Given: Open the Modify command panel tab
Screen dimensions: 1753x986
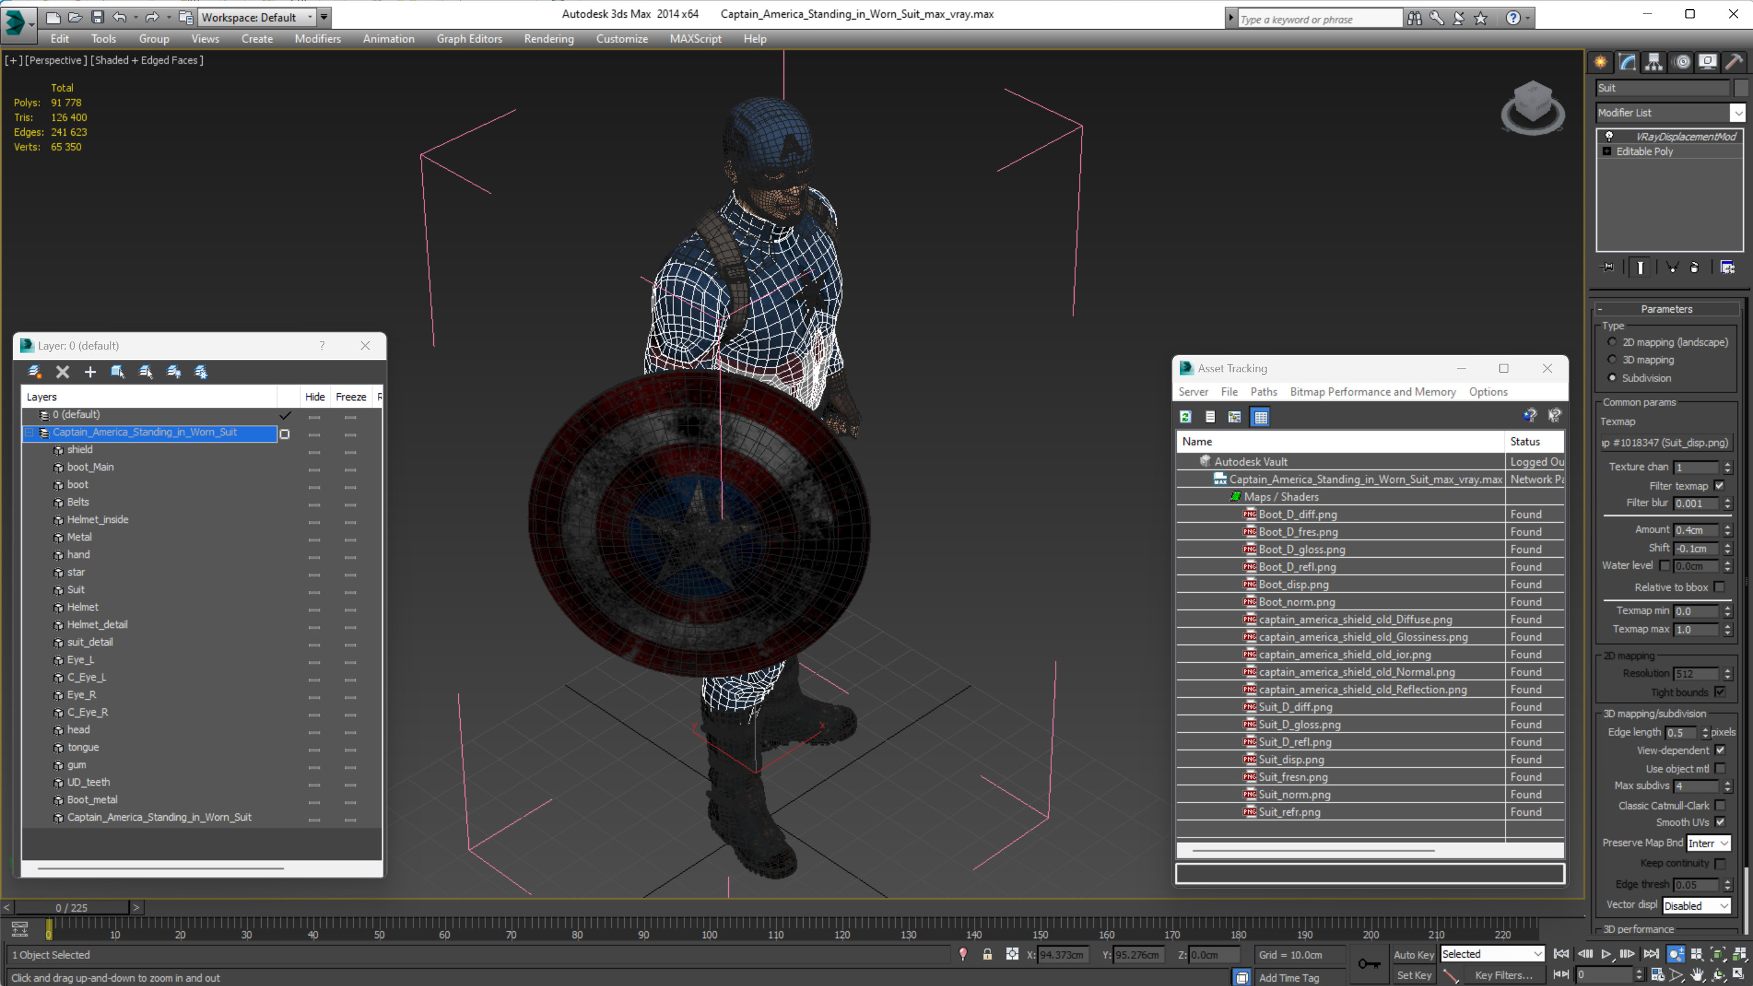Looking at the screenshot, I should (1627, 62).
